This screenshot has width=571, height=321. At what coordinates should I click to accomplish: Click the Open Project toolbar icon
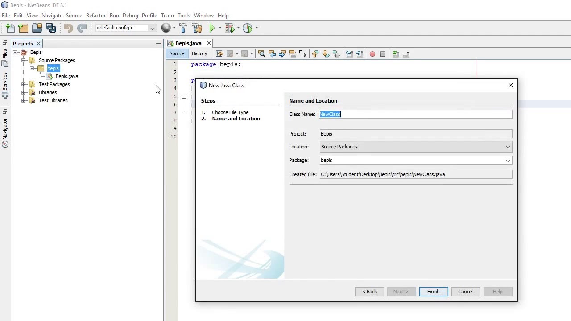point(37,28)
